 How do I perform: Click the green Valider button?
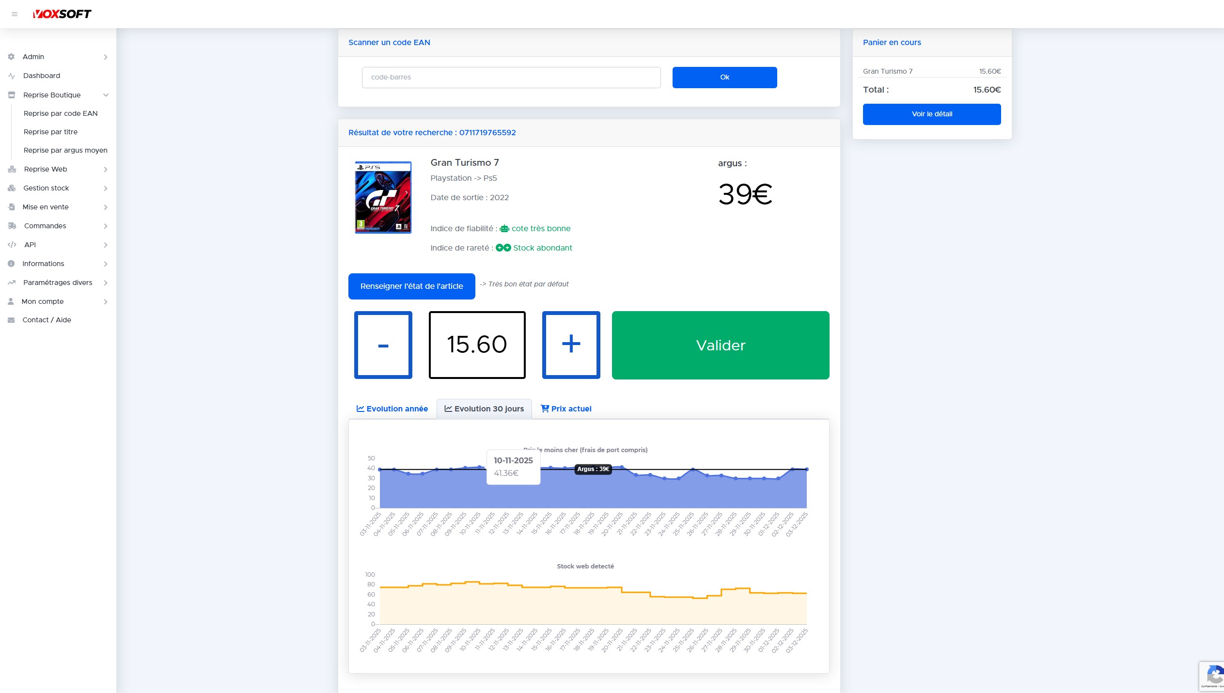721,345
